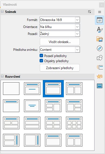Select the centered text layout
Image resolution: width=105 pixels, height=154 pixels.
pos(32,106)
